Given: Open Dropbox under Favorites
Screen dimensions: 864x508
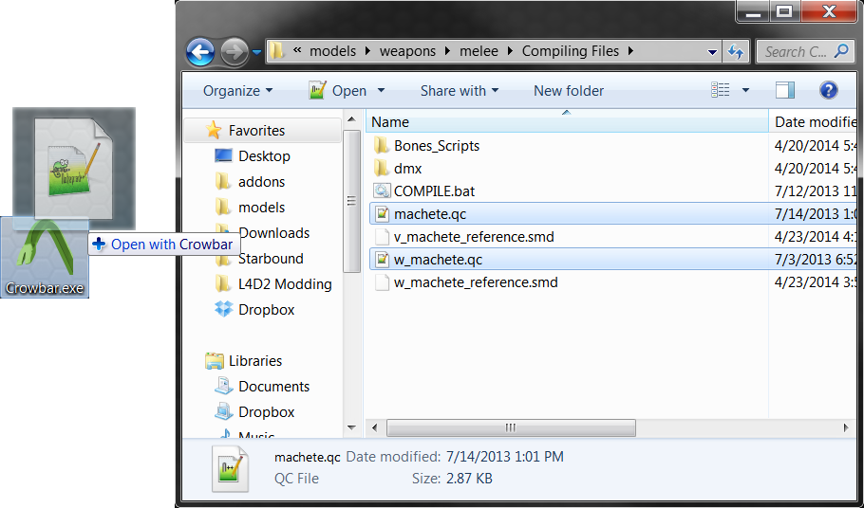Looking at the screenshot, I should 266,310.
